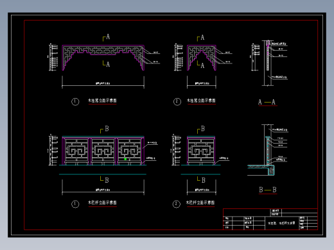
Task: Select vertical dimension chain left of wide 挂落
Action: click(53, 57)
